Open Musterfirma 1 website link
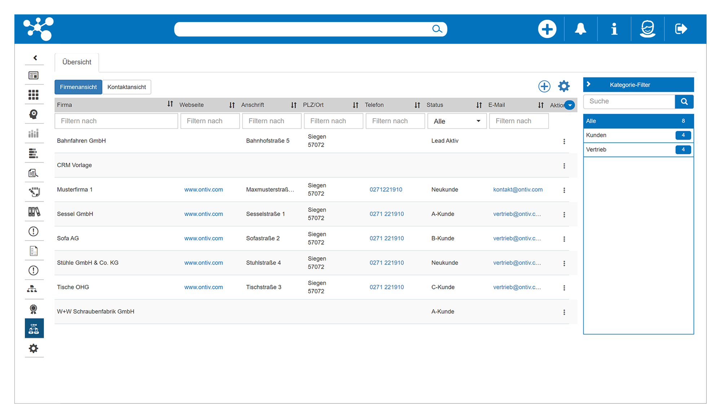This screenshot has width=721, height=418. [204, 190]
